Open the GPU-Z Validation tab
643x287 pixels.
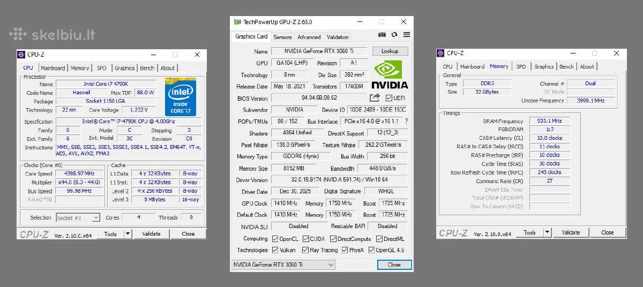tap(338, 37)
